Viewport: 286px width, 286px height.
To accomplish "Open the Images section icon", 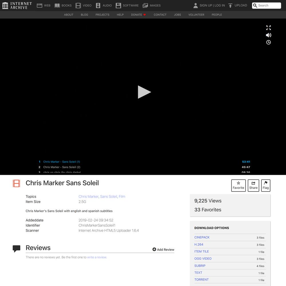I will pyautogui.click(x=145, y=5).
